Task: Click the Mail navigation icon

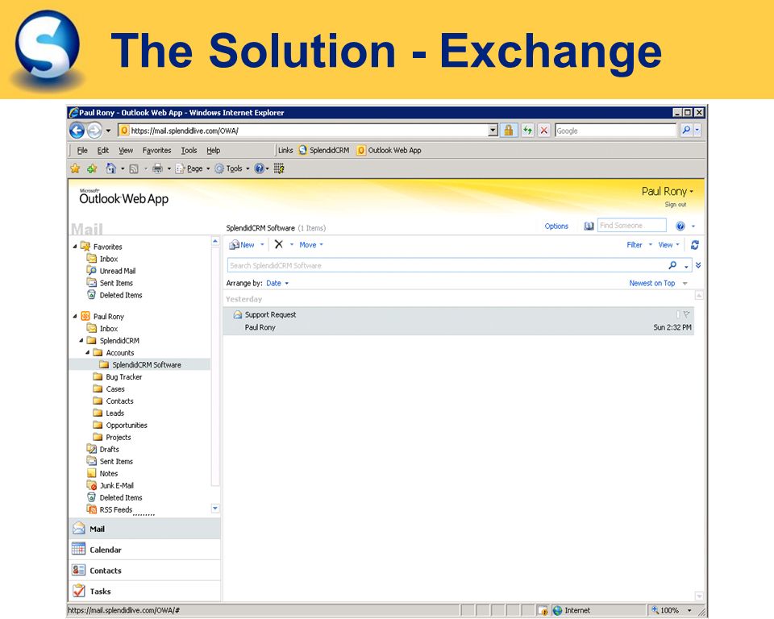Action: click(x=78, y=528)
